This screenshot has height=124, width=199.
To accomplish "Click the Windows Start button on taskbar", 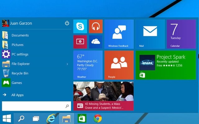I will (7, 118).
